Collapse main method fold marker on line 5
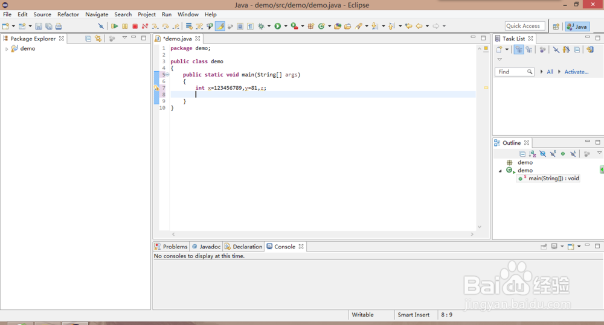The height and width of the screenshot is (325, 604). tap(167, 75)
